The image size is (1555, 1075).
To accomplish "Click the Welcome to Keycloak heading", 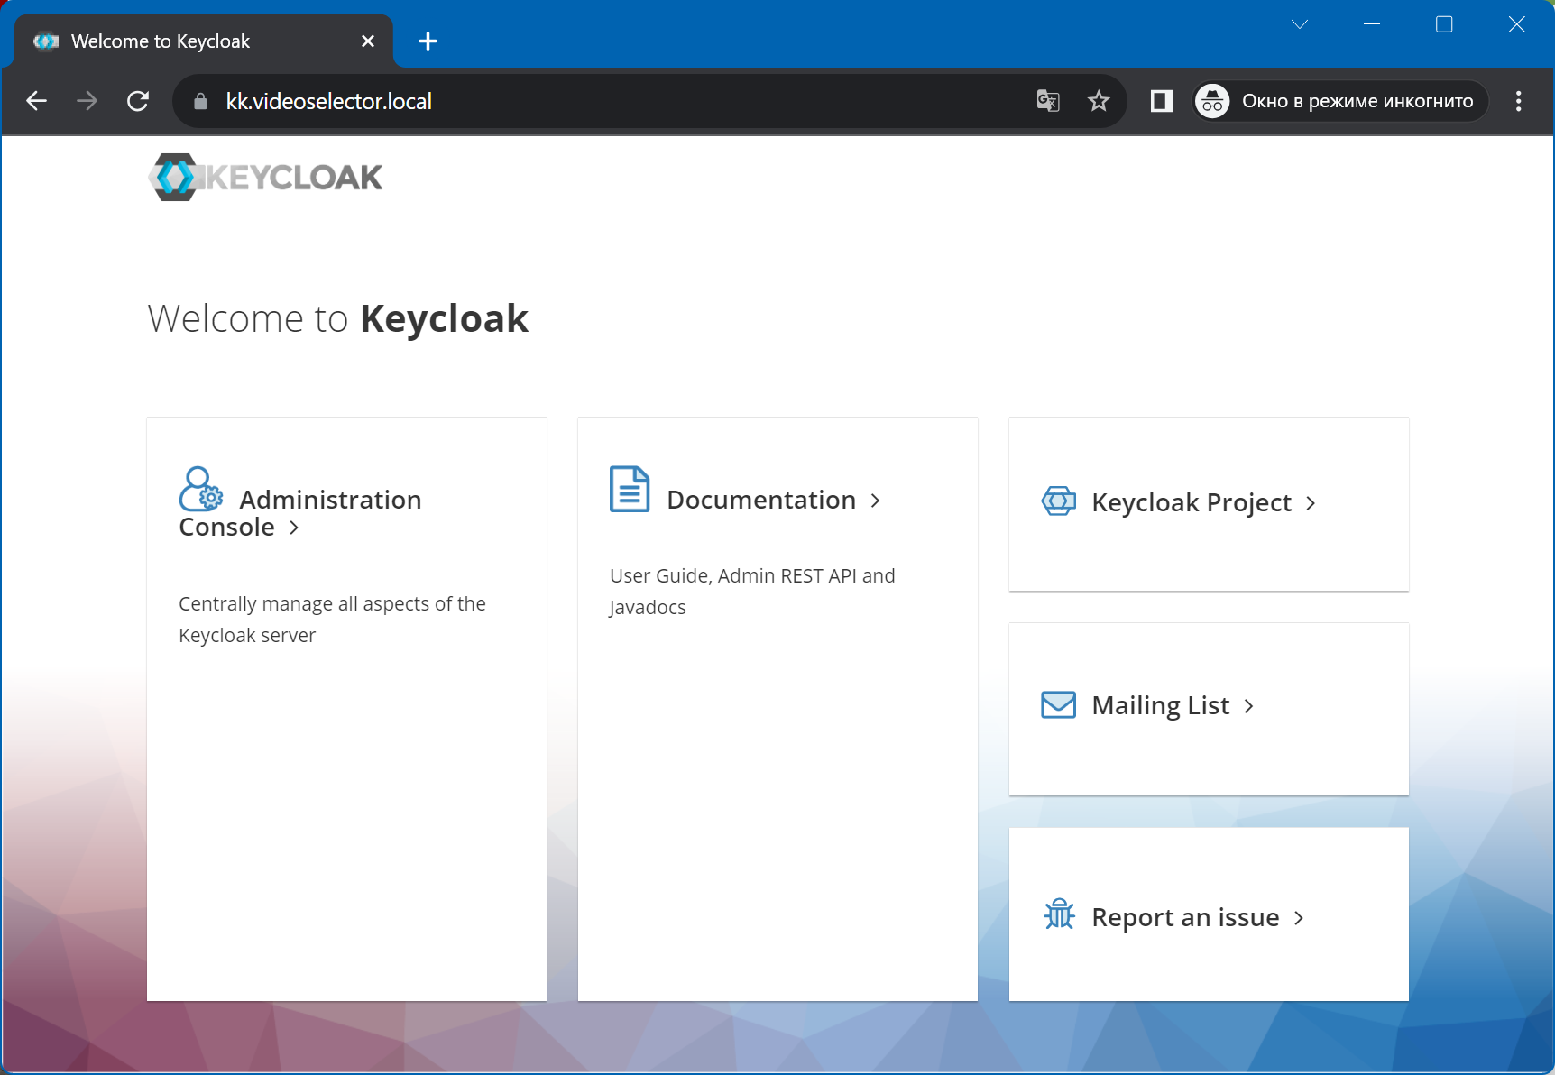I will pos(338,319).
